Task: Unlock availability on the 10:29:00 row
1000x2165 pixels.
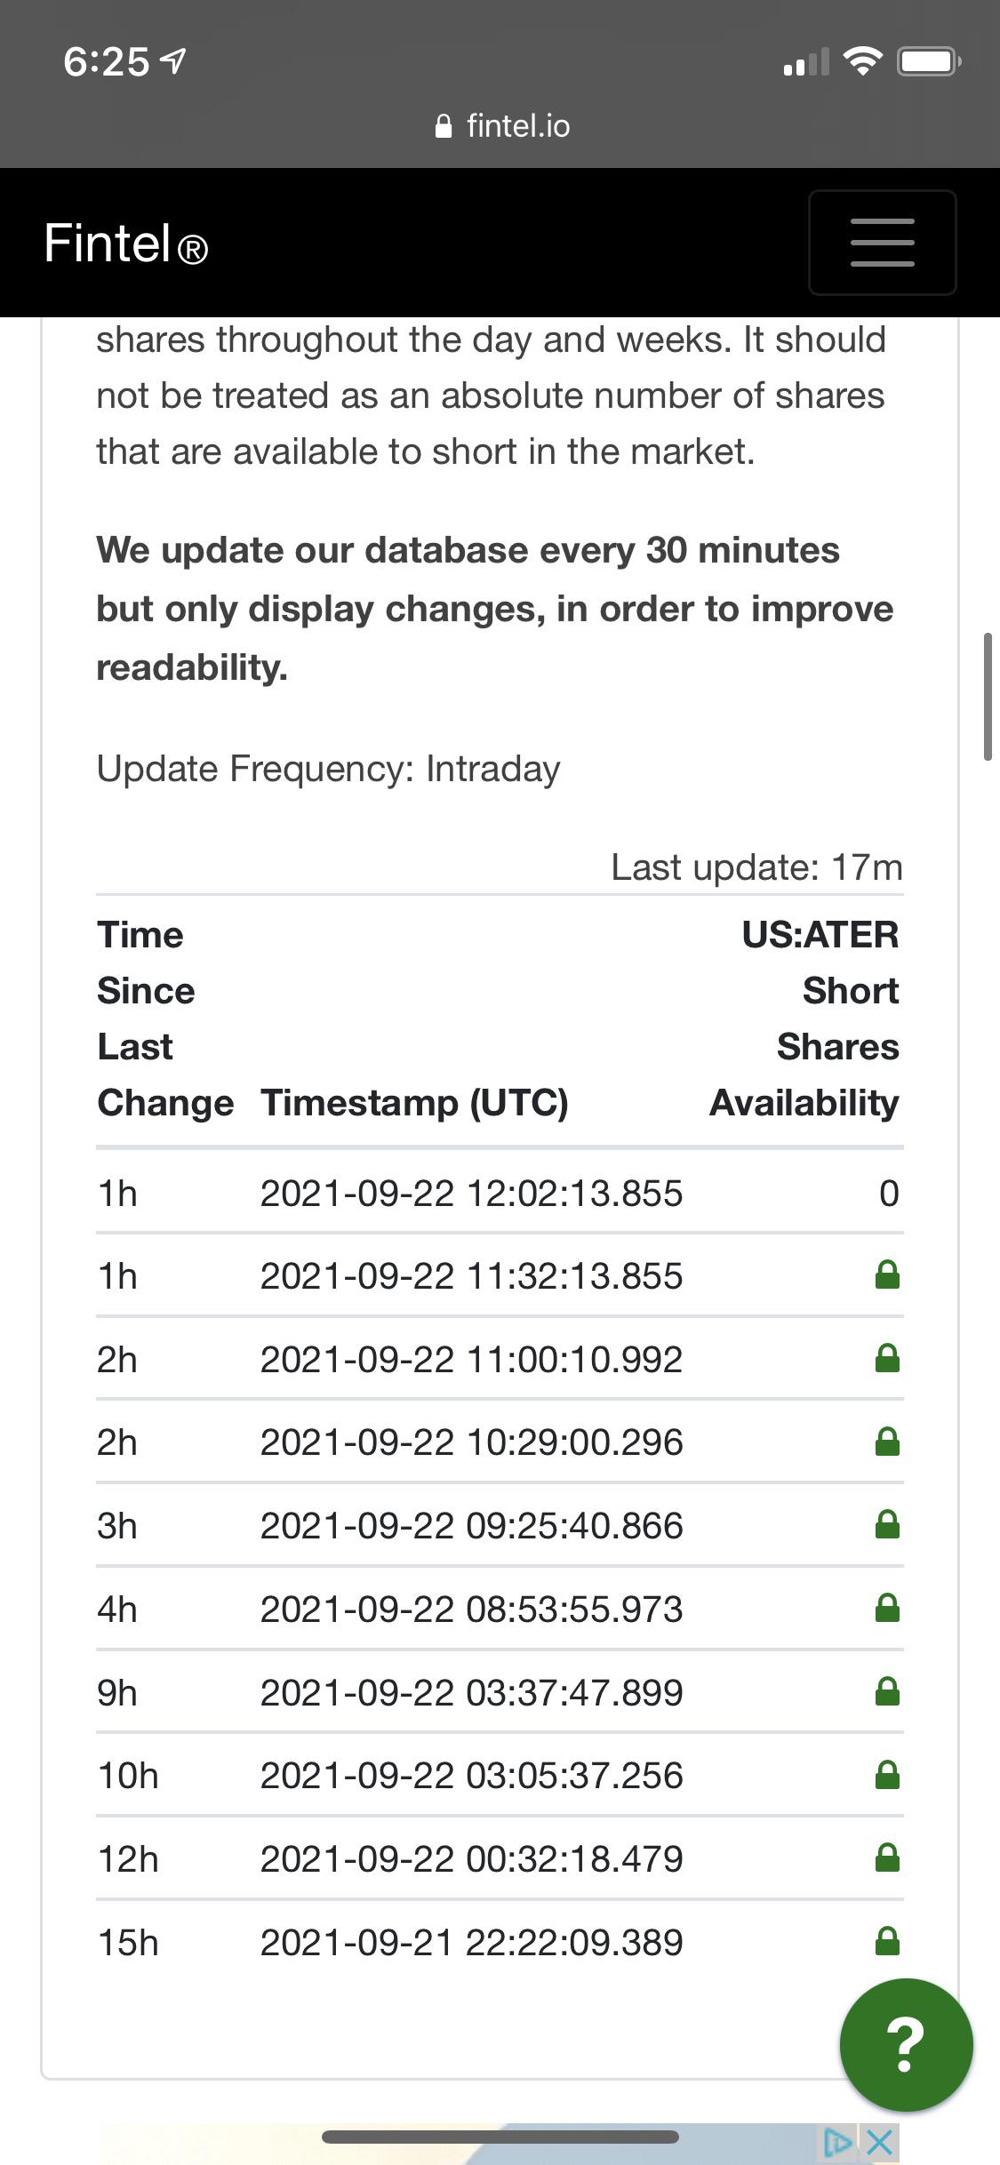Action: point(887,1442)
